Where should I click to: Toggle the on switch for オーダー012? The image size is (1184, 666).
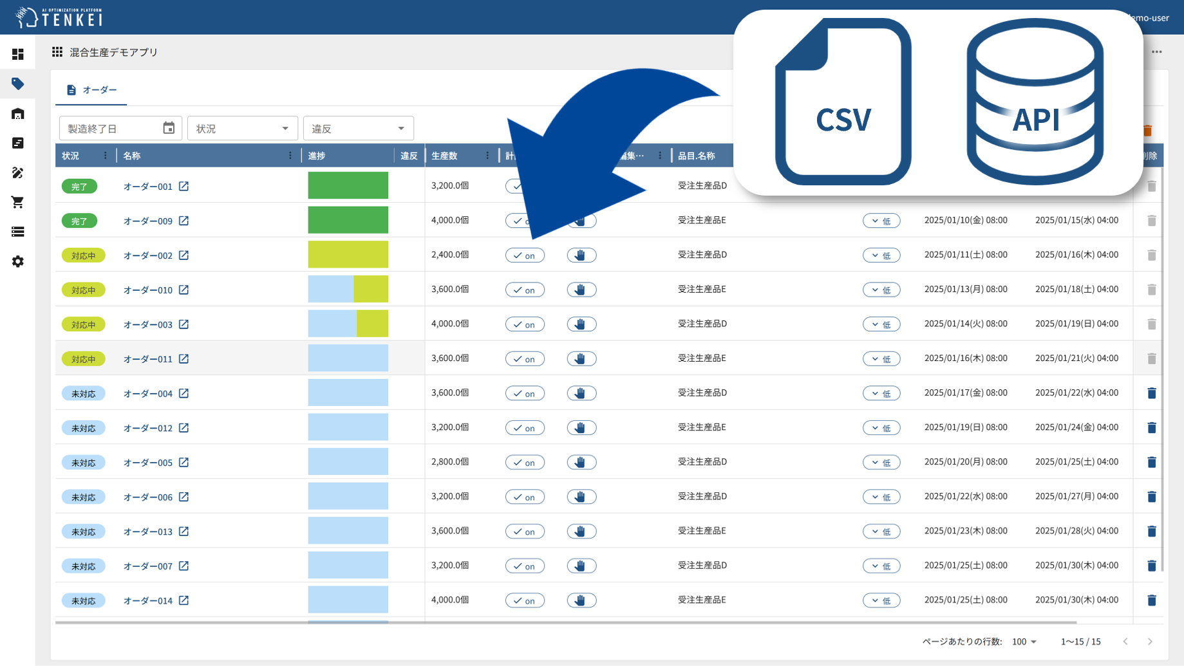[524, 428]
